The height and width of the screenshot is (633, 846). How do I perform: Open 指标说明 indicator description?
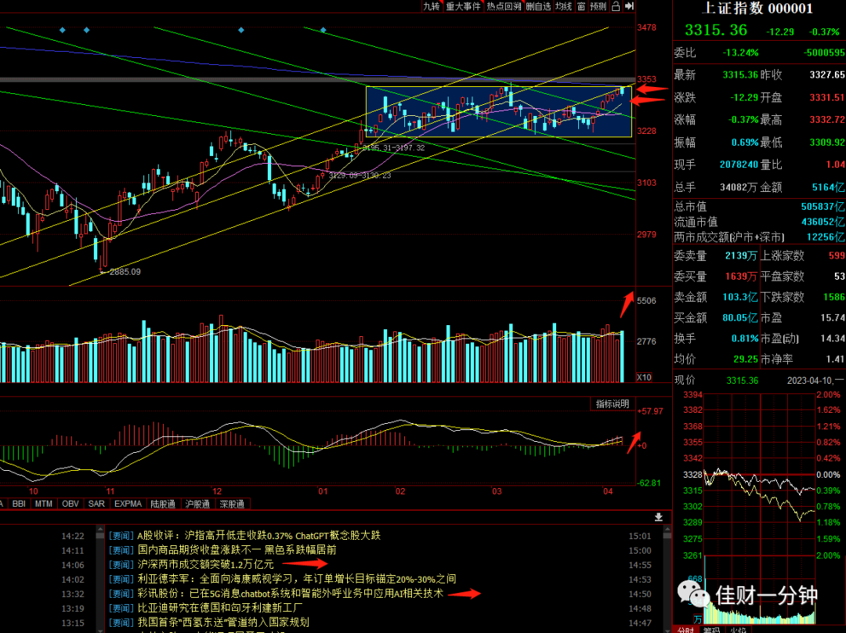pyautogui.click(x=613, y=403)
